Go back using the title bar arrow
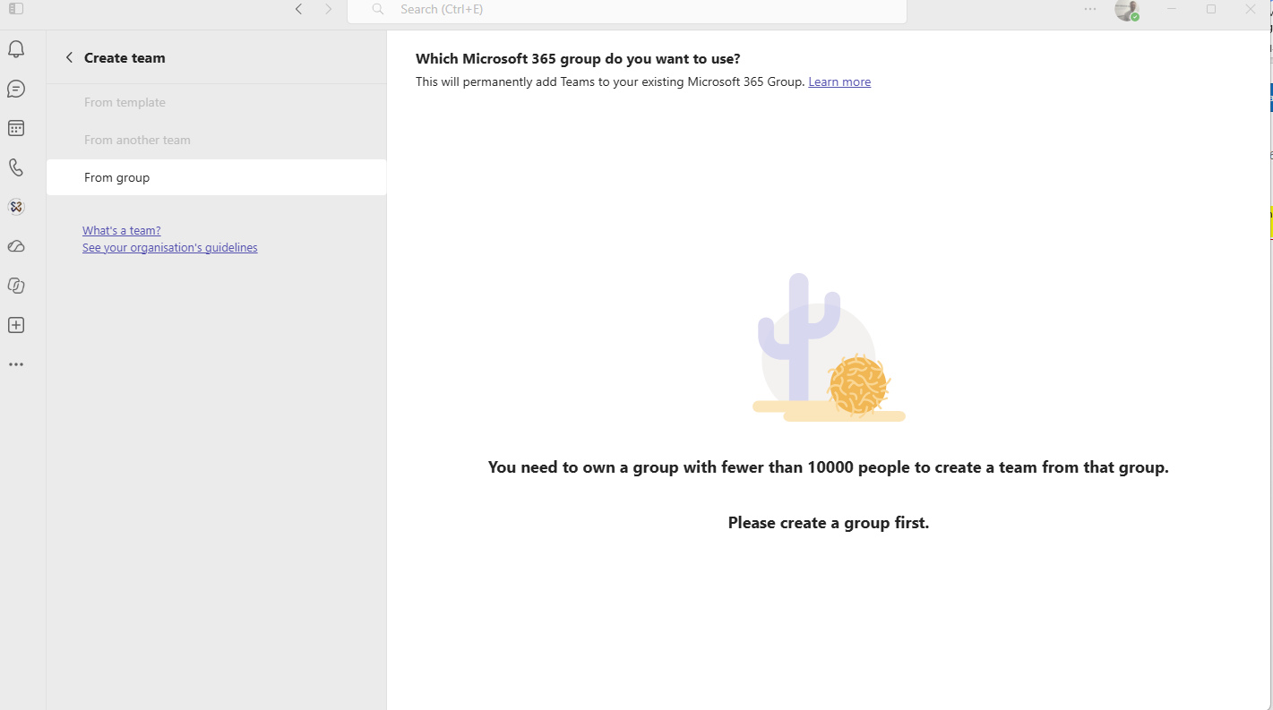 [299, 9]
